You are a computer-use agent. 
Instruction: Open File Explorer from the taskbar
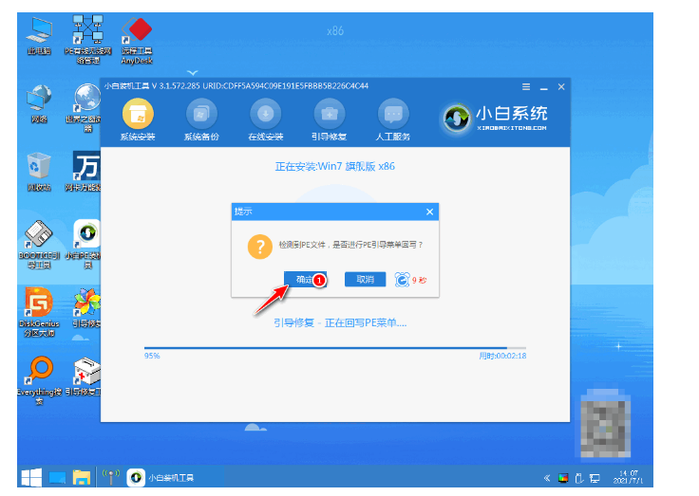click(x=82, y=476)
